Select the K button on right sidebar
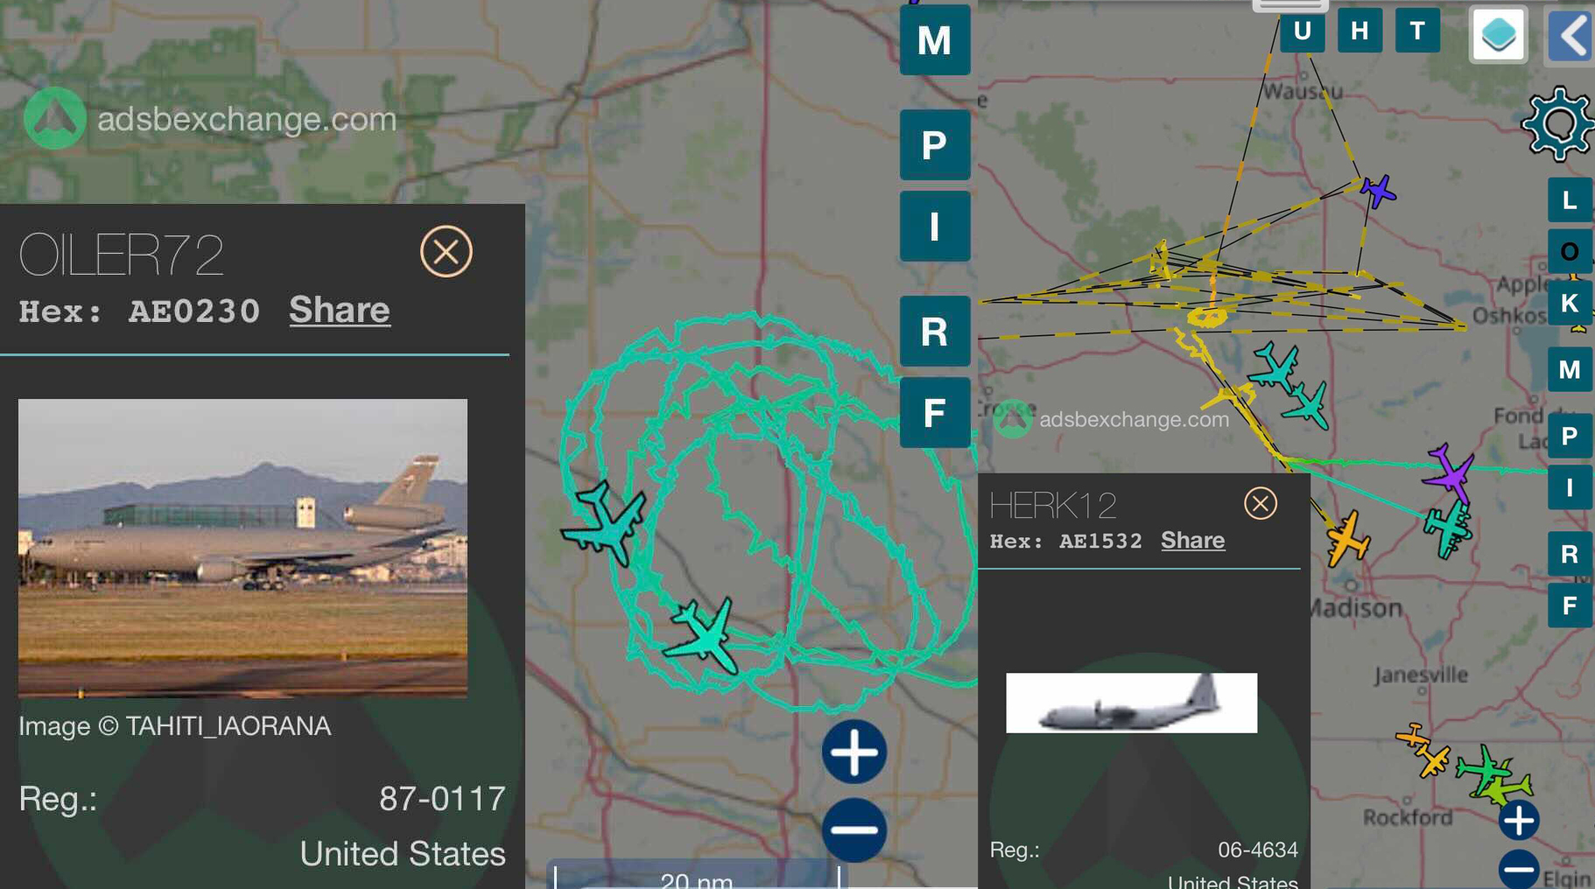This screenshot has height=889, width=1595. 1570,304
